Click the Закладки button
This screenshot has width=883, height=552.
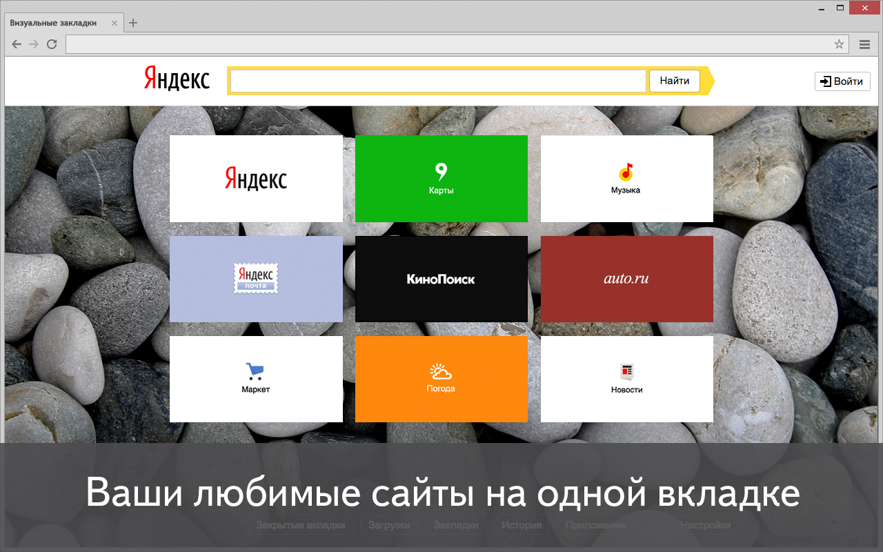[456, 525]
